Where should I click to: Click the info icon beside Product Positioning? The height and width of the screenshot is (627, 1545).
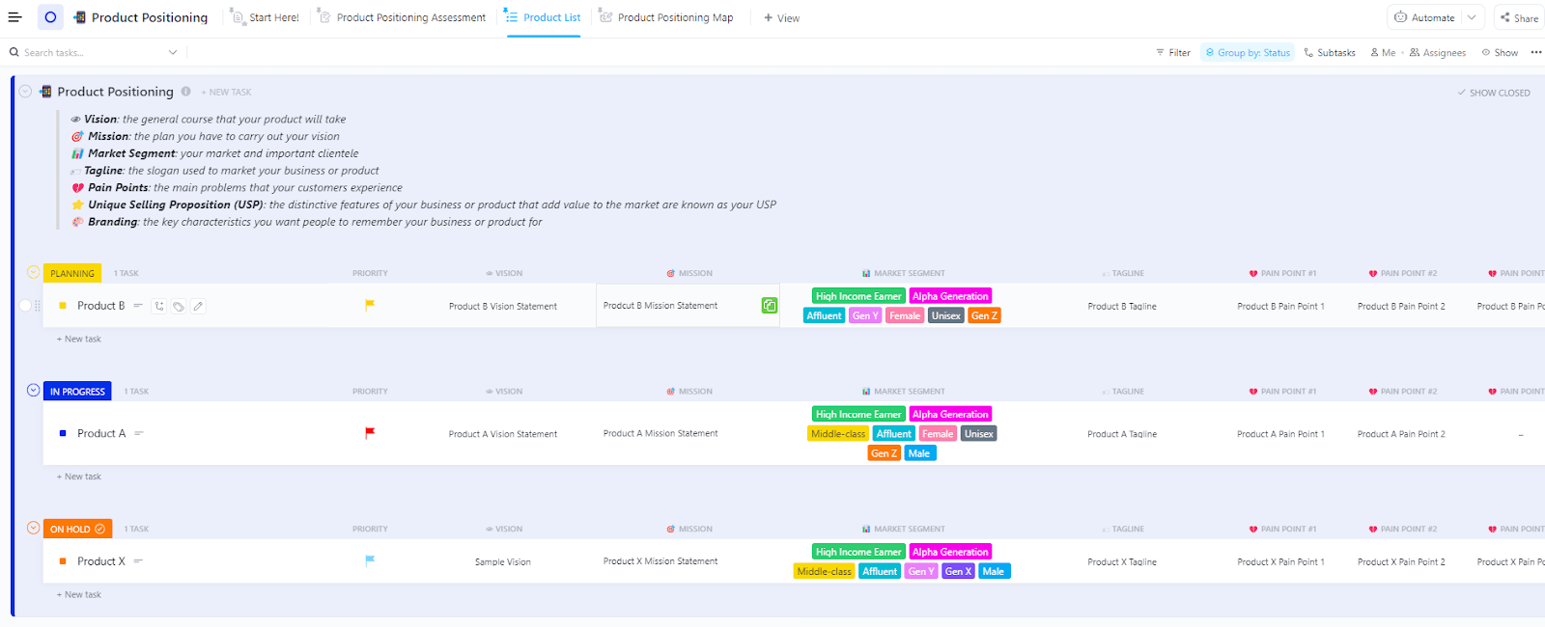[x=186, y=92]
